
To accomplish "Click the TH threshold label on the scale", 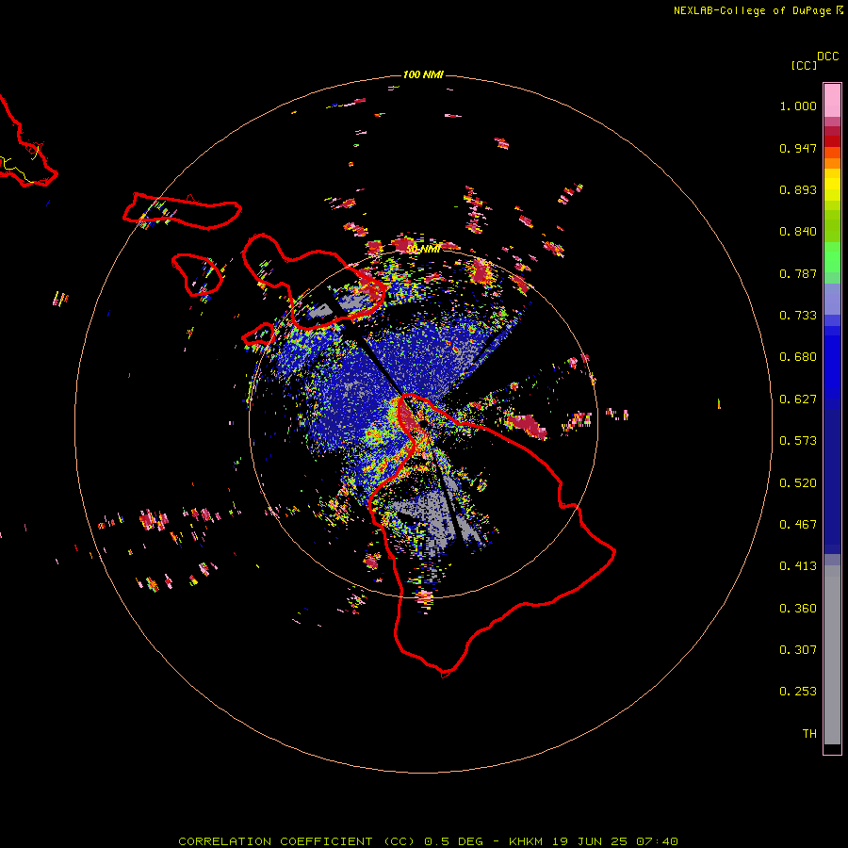I will click(x=809, y=734).
